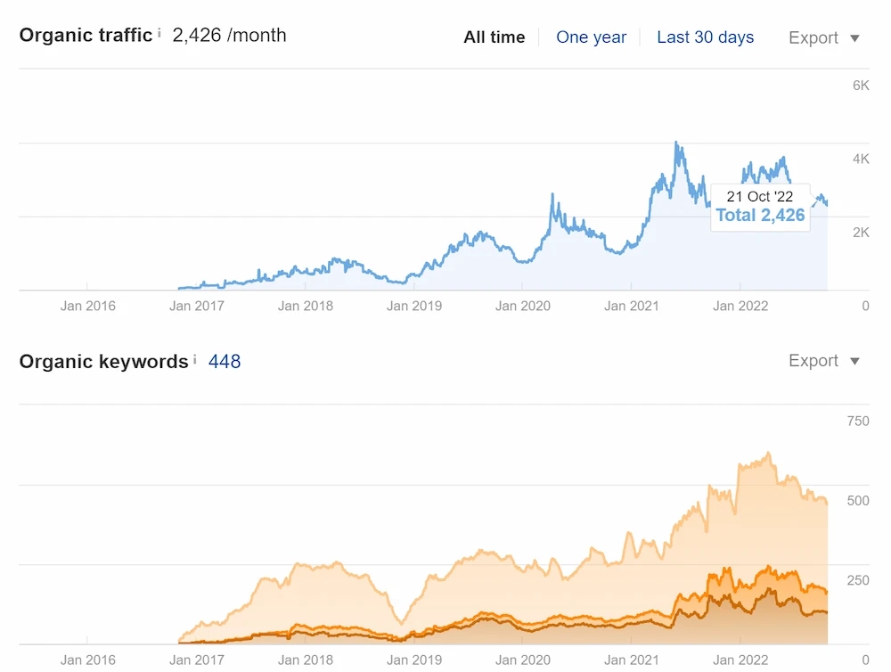This screenshot has width=891, height=672.
Task: Open the Export menu for Organic traffic chart
Action: pos(813,37)
